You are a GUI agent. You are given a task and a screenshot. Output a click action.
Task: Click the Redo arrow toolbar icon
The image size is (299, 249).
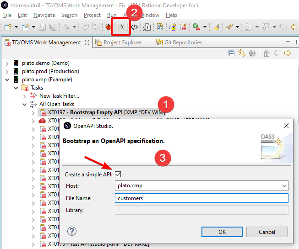[x=95, y=27]
